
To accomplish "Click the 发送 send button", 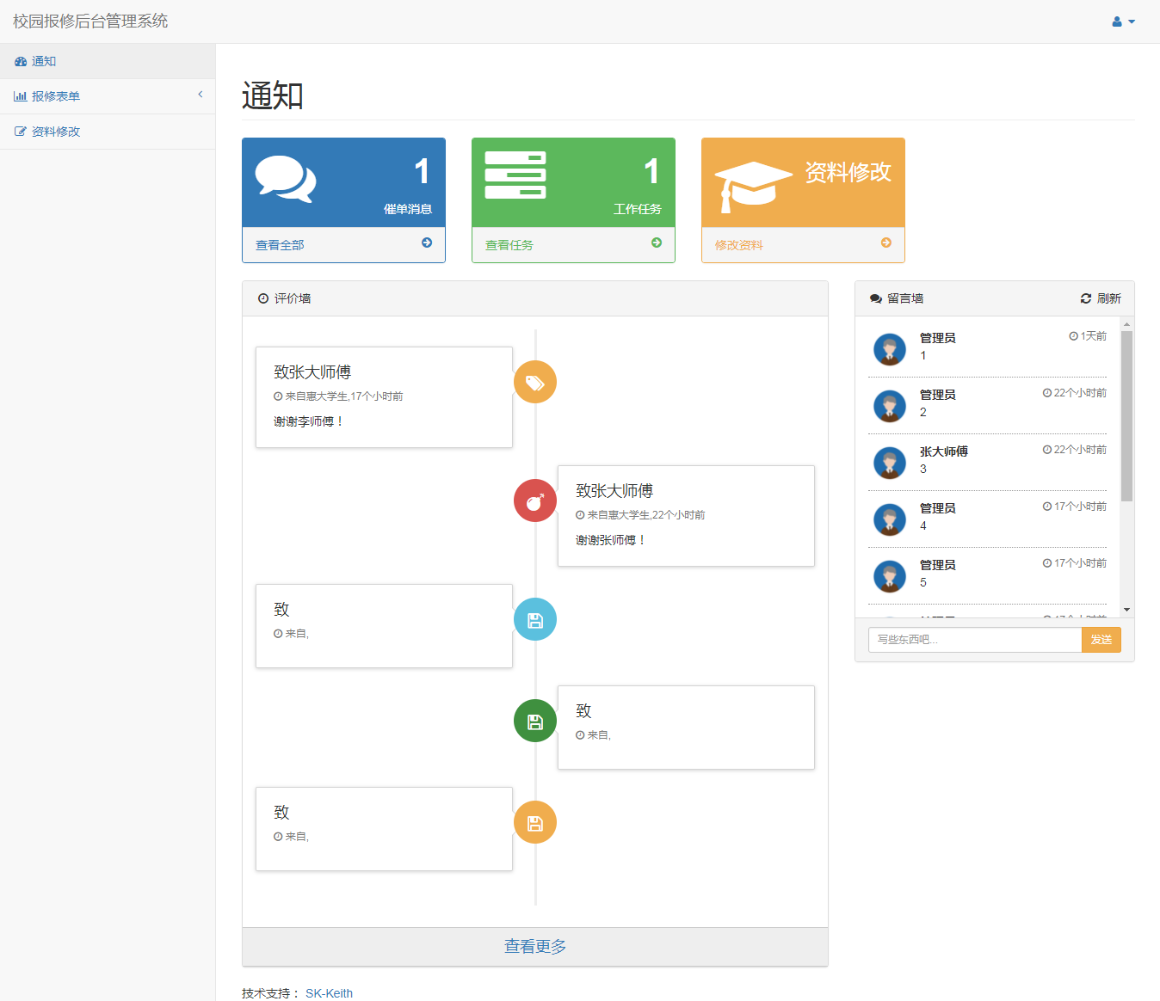I will coord(1101,640).
